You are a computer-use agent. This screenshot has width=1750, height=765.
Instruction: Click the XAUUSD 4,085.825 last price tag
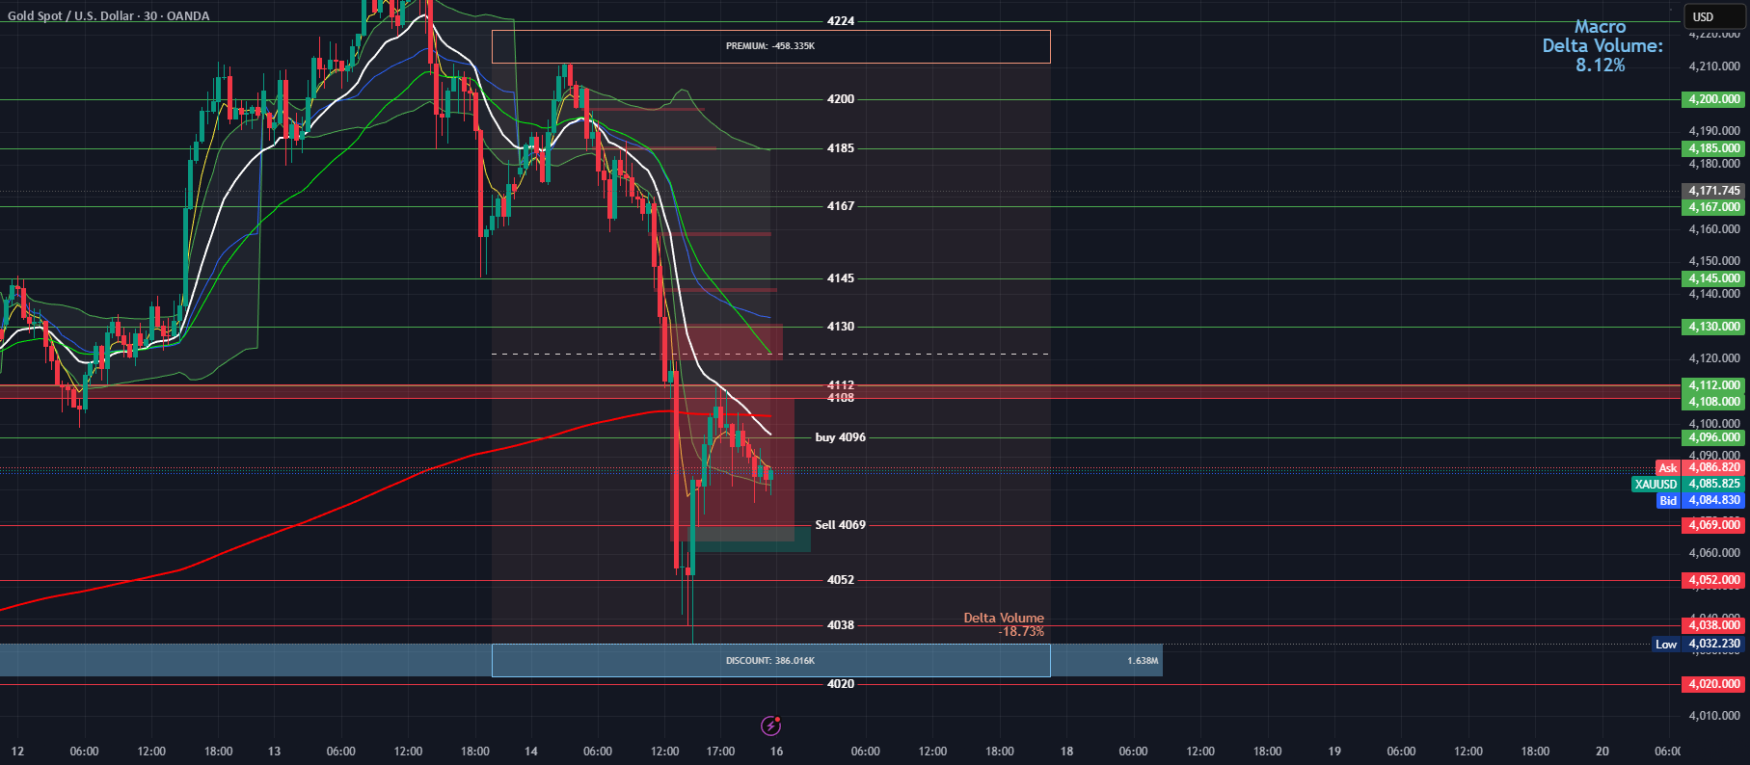[x=1688, y=484]
